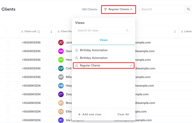
Task: Switch to the Views tab
Action: tap(104, 40)
